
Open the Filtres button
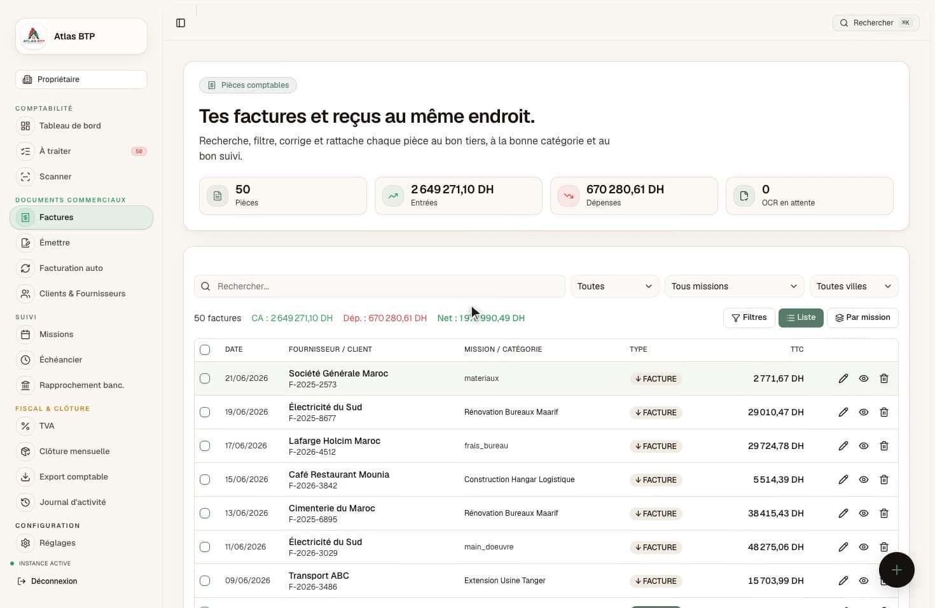pos(749,317)
